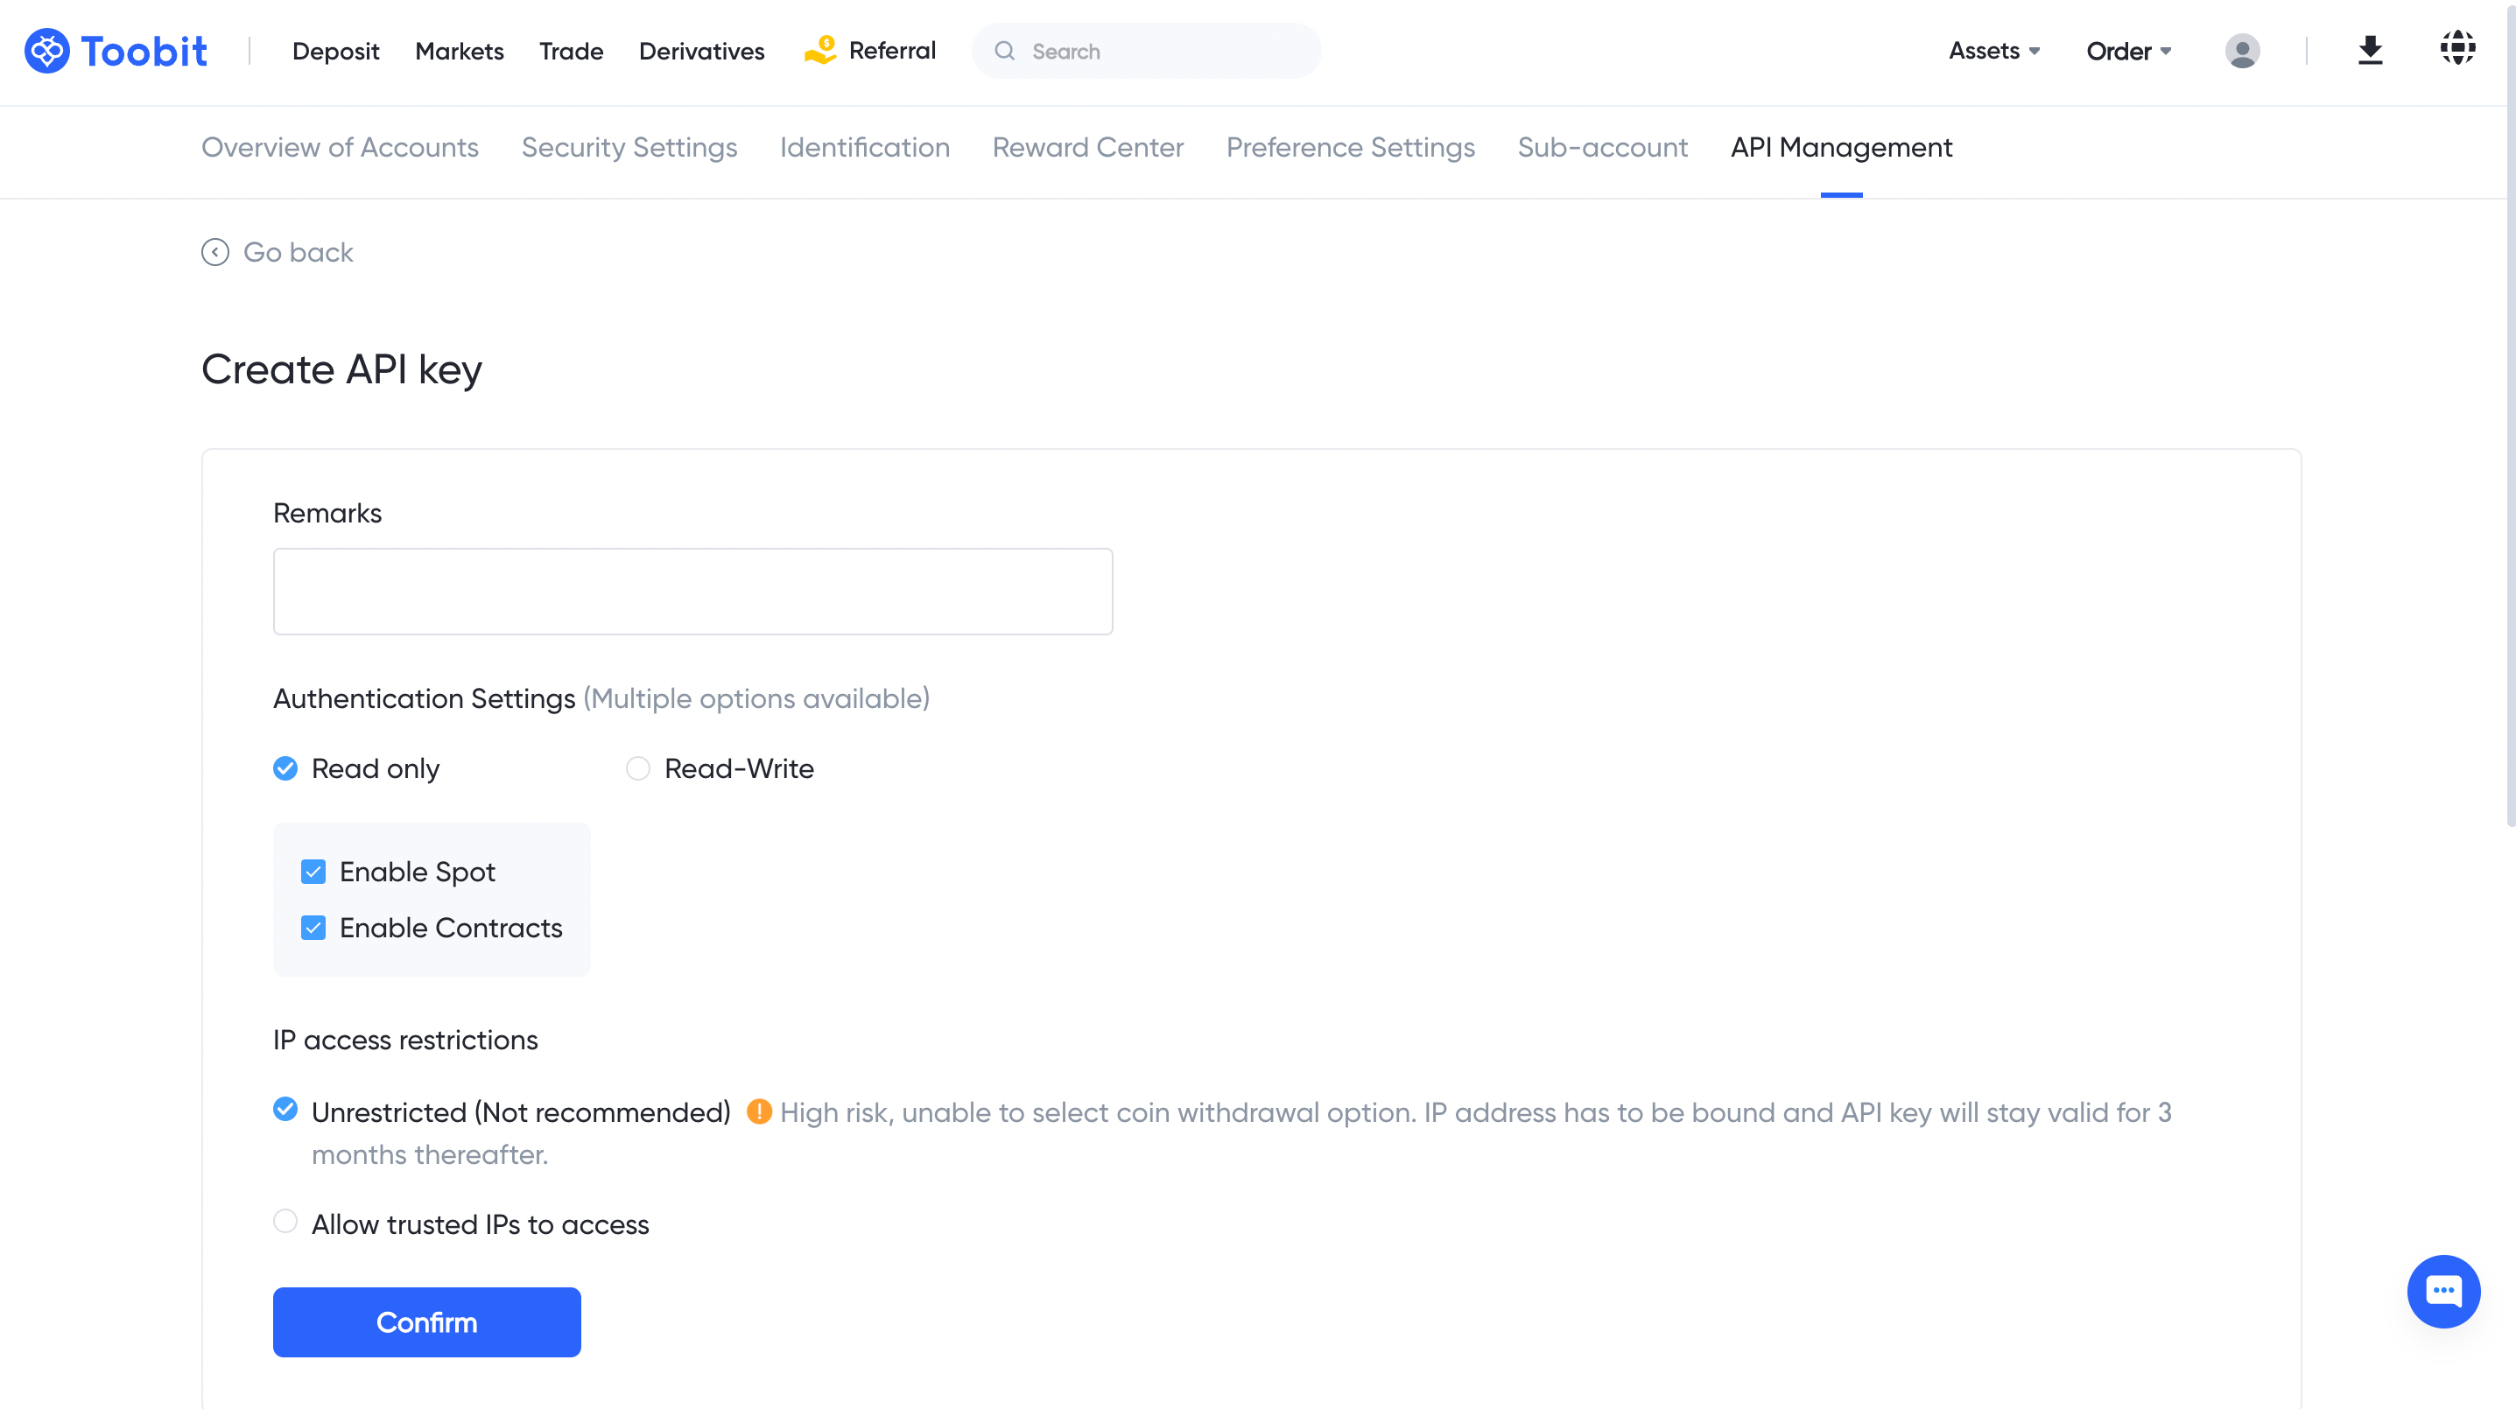The height and width of the screenshot is (1409, 2516).
Task: Select the Read-Write option
Action: click(x=638, y=768)
